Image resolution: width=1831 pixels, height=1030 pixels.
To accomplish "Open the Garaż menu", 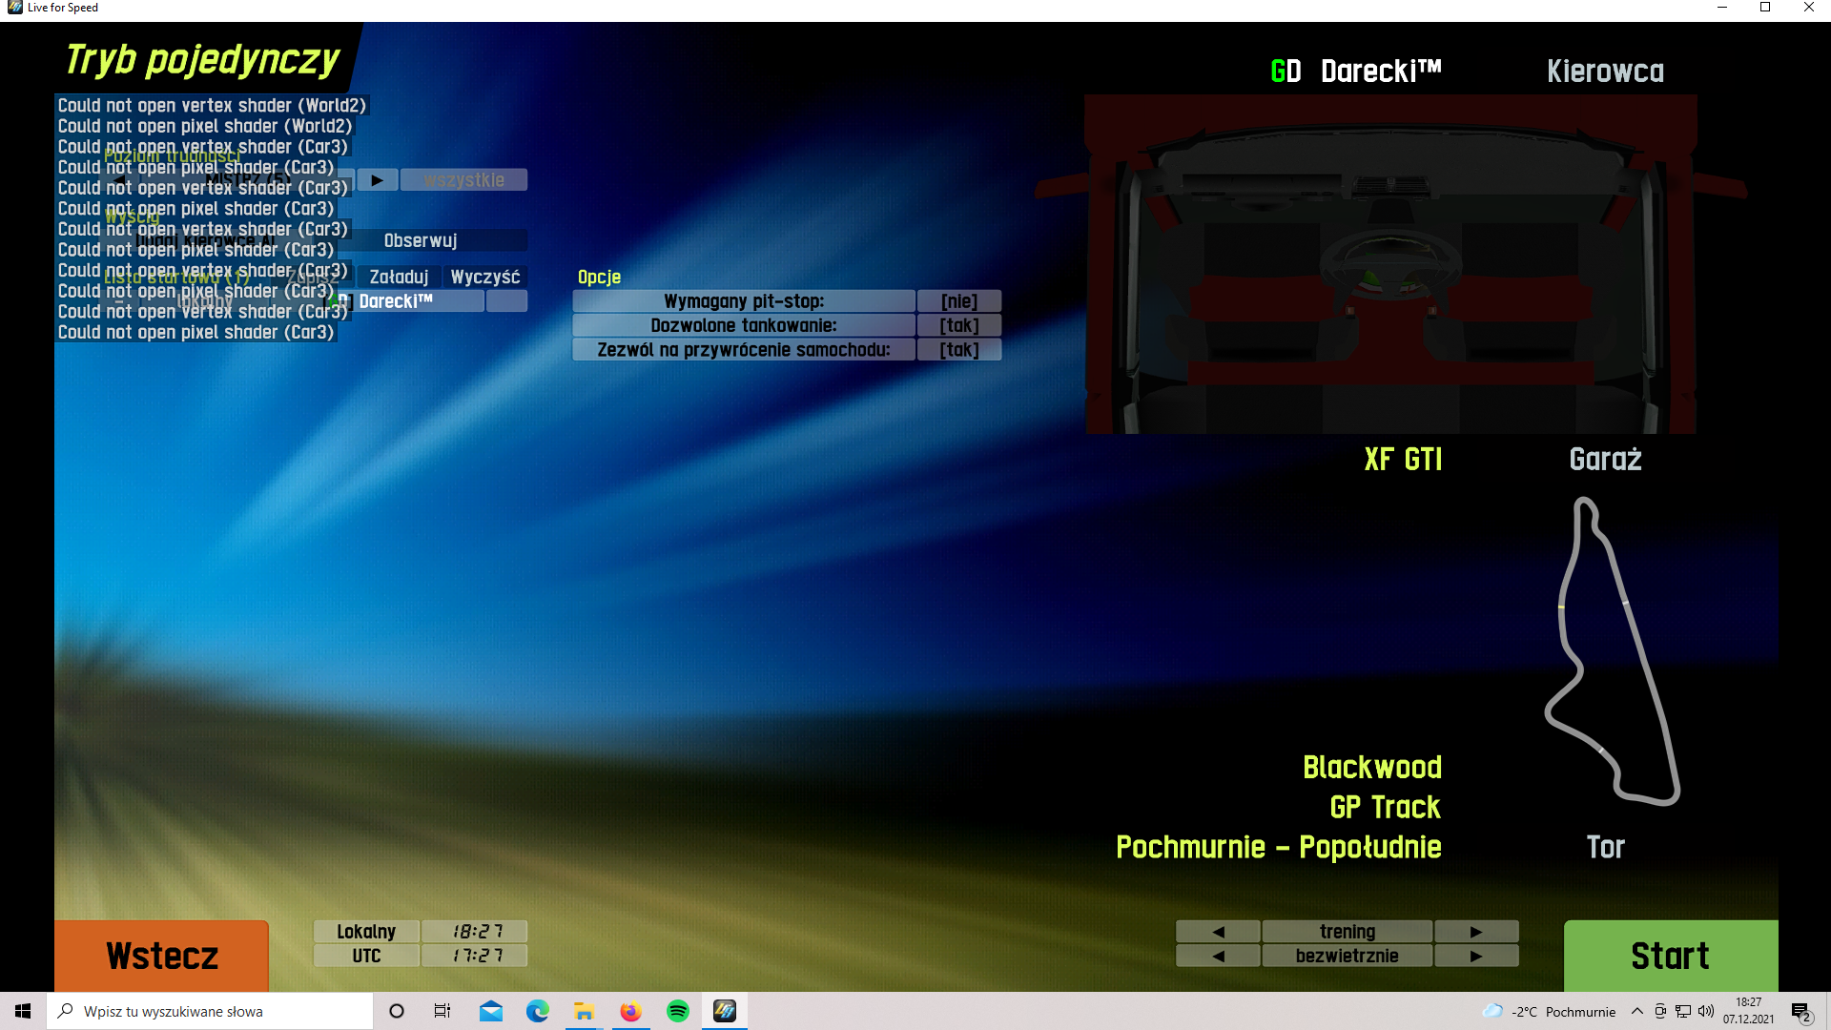I will tap(1605, 460).
